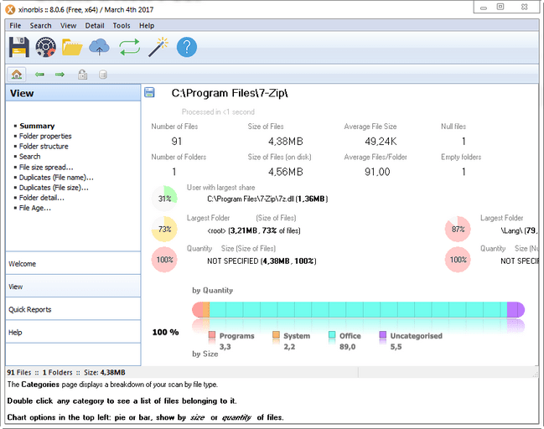Click the cloud upload toolbar icon

(x=99, y=47)
